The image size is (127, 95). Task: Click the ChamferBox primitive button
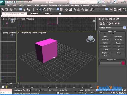coord(105,40)
